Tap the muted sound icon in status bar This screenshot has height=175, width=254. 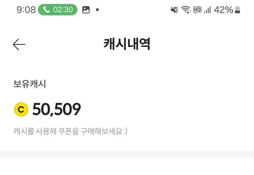coord(174,10)
